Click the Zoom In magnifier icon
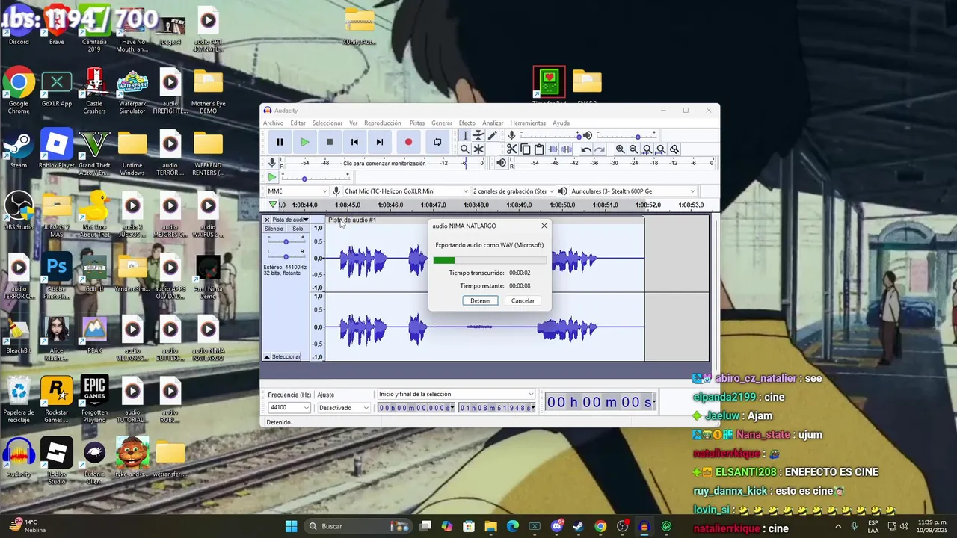The width and height of the screenshot is (957, 538). tap(621, 149)
